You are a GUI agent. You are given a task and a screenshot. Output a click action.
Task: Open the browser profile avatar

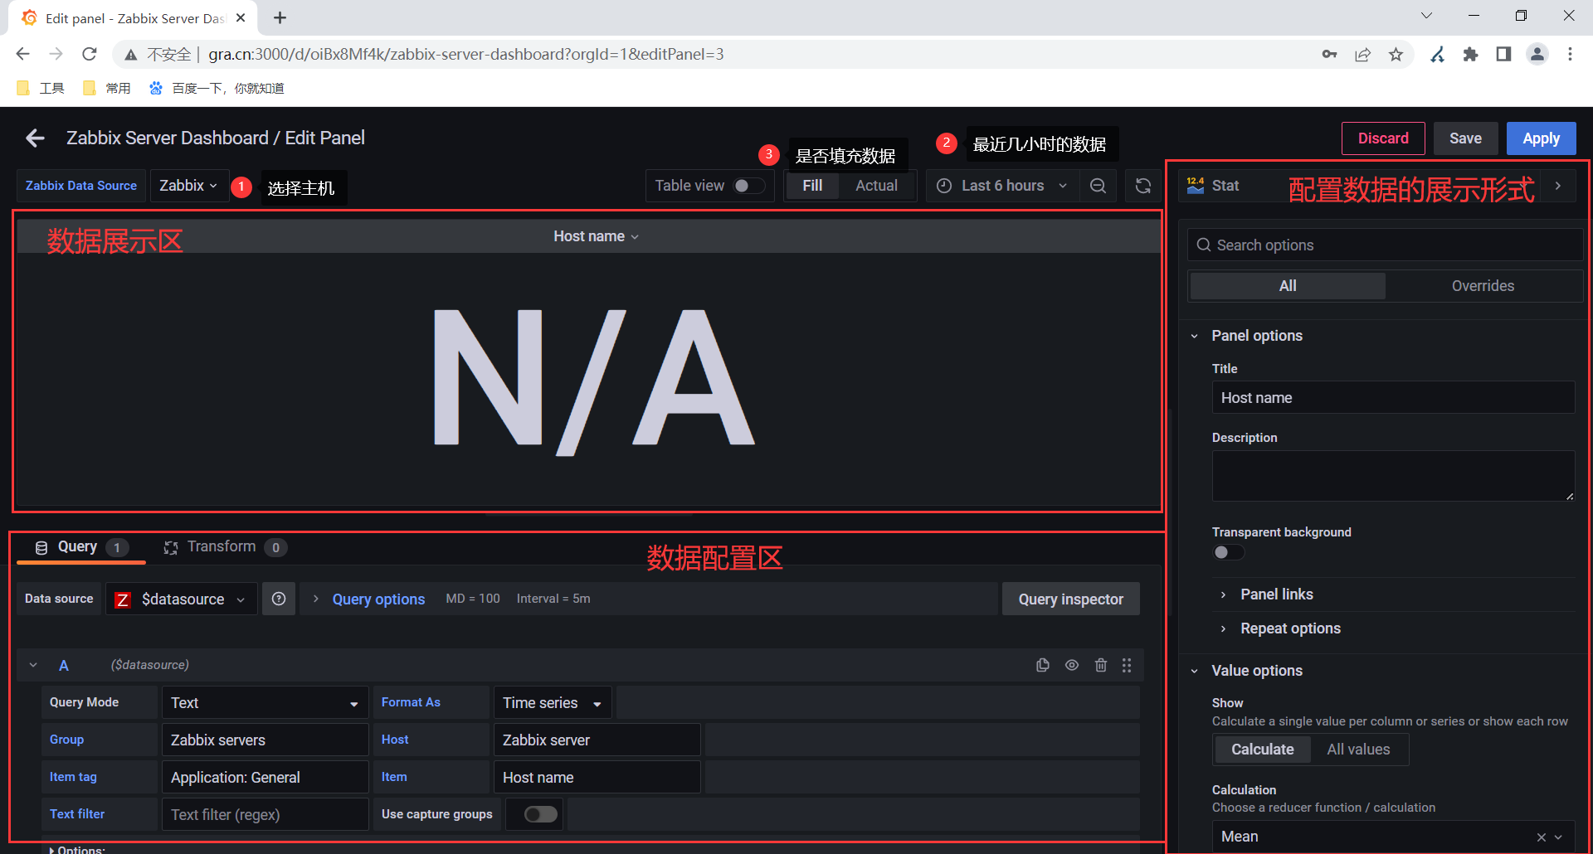click(1537, 55)
